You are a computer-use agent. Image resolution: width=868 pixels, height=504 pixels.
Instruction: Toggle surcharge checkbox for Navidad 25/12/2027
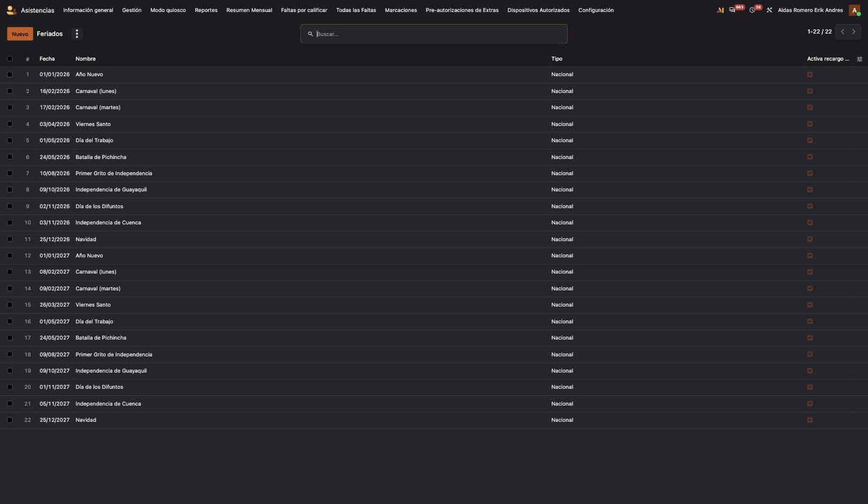click(810, 420)
